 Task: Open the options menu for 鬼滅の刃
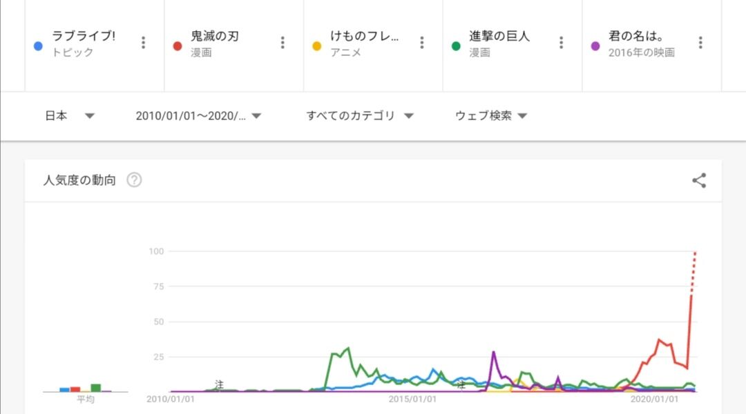point(282,42)
